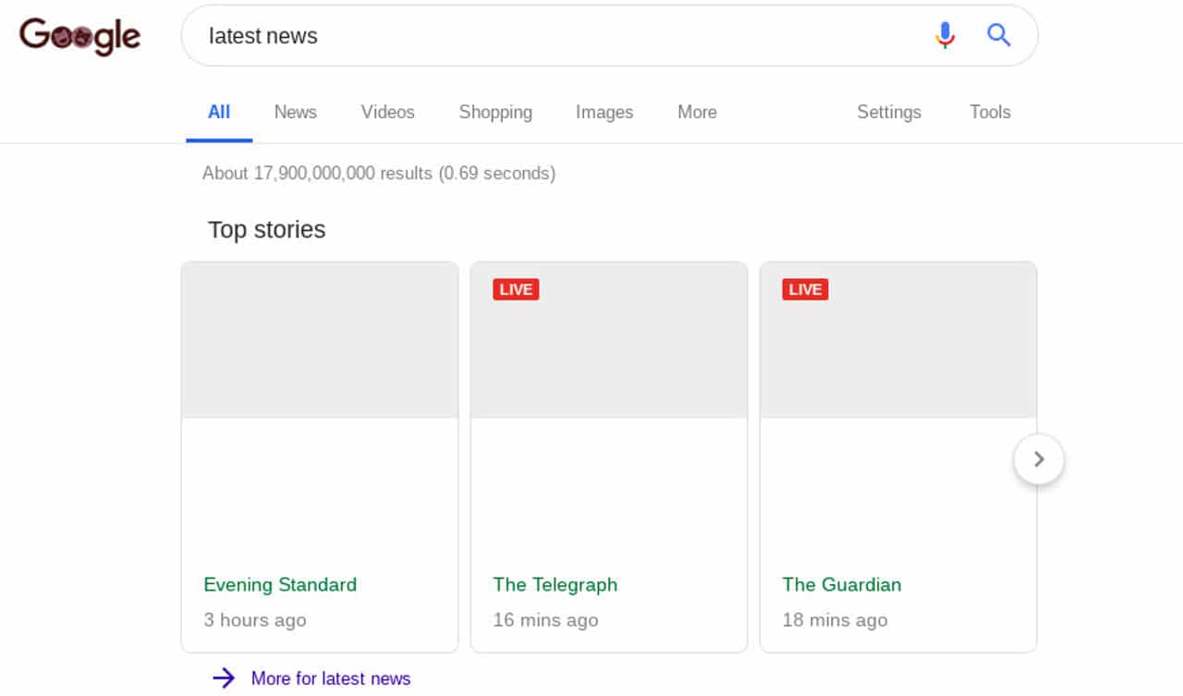Click the arrow icon beside More for latest news

pyautogui.click(x=224, y=678)
